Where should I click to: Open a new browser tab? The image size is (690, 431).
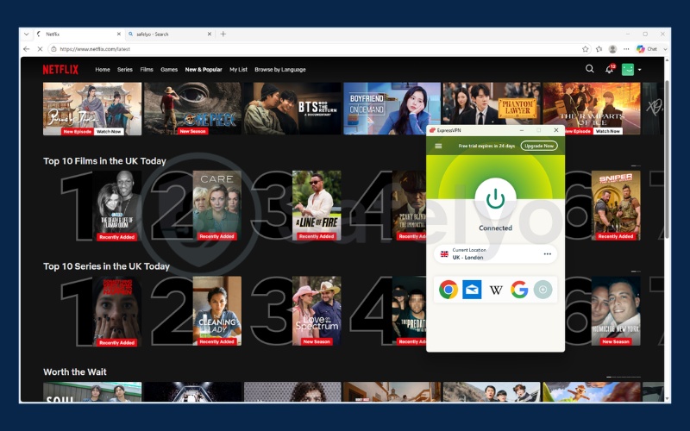coord(223,34)
